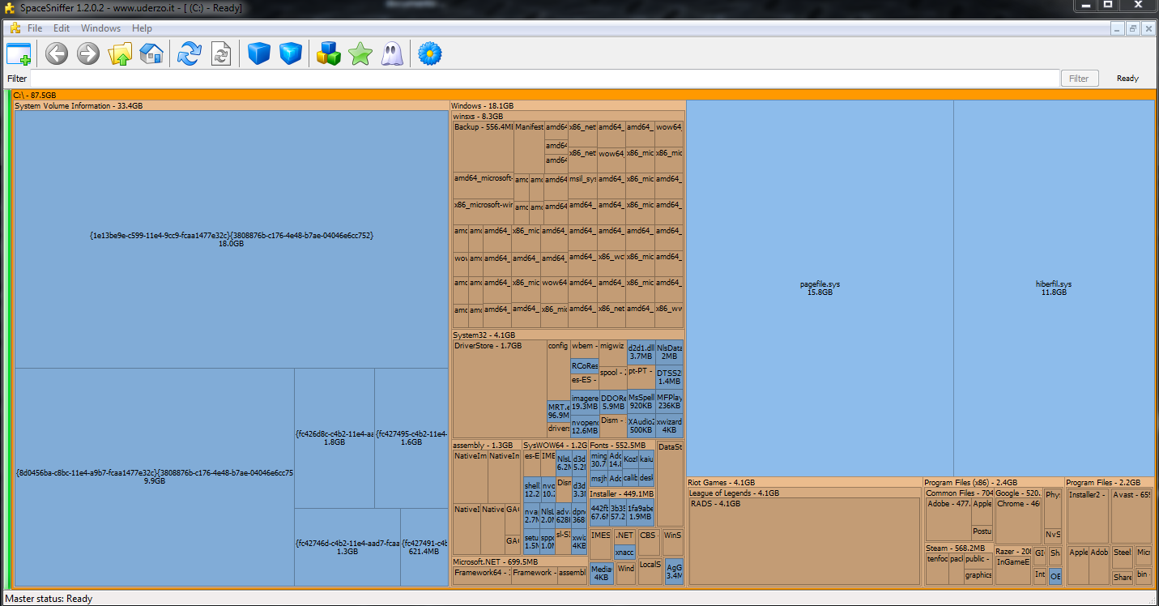Select the Adobe folder under Common Files
1159x606 pixels.
coord(948,519)
